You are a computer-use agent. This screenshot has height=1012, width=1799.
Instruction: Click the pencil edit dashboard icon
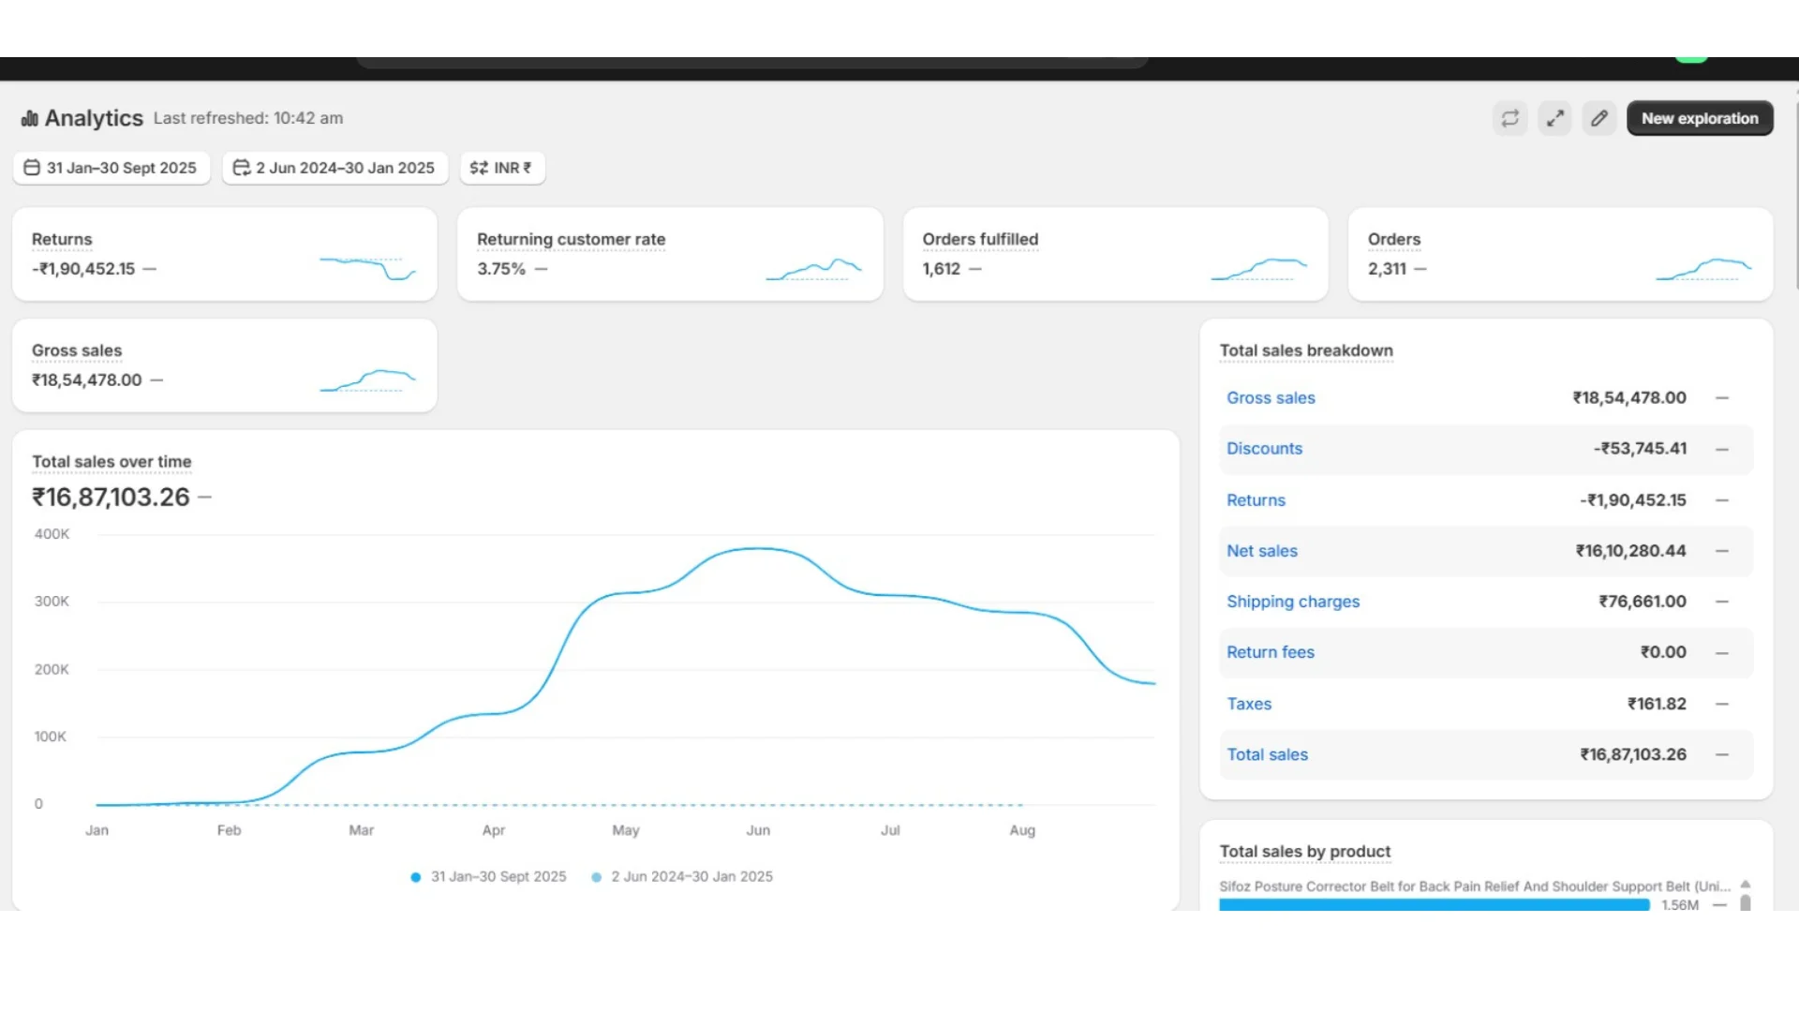[x=1599, y=118]
